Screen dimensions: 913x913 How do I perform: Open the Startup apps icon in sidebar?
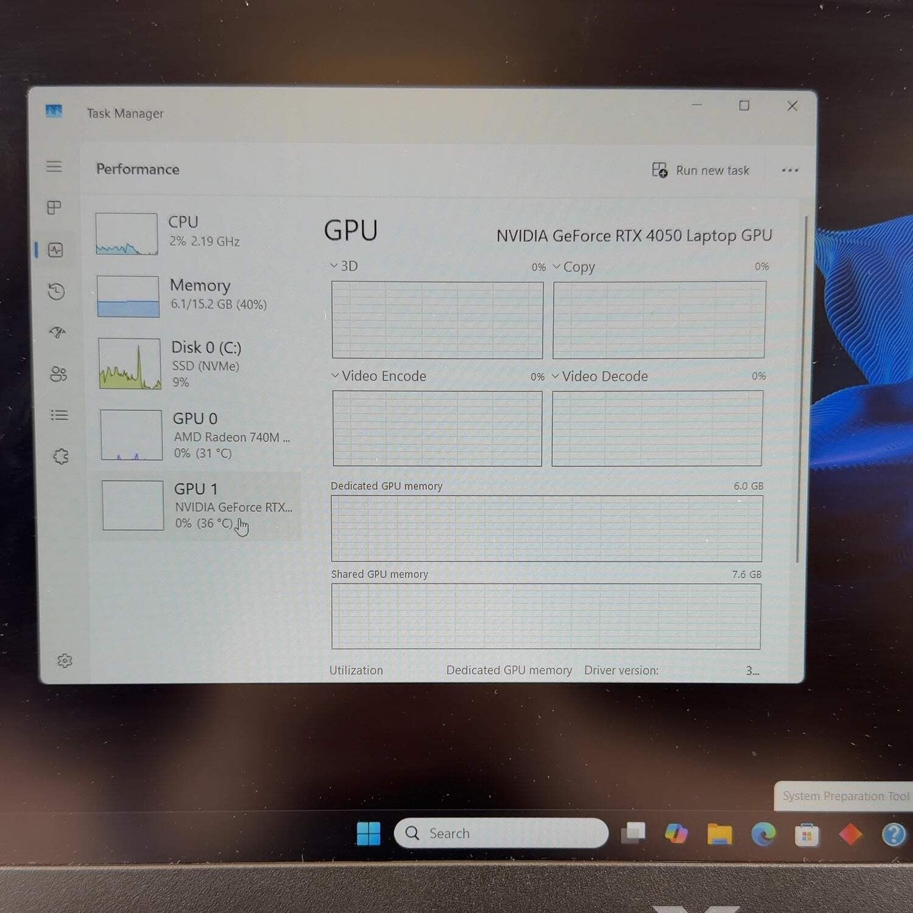point(57,332)
